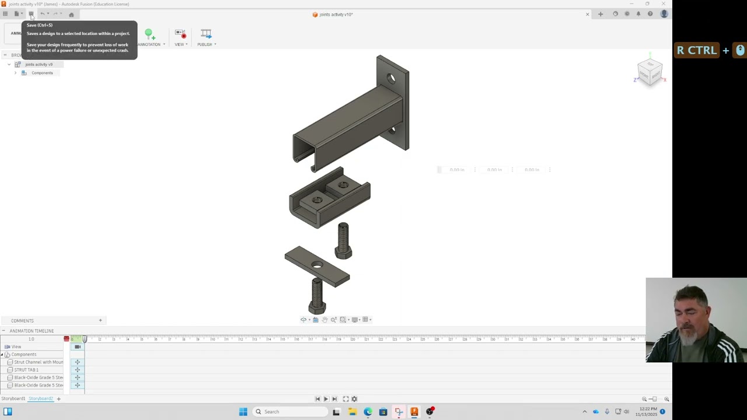Image resolution: width=747 pixels, height=420 pixels.
Task: Add a comment with the plus button
Action: (100, 320)
